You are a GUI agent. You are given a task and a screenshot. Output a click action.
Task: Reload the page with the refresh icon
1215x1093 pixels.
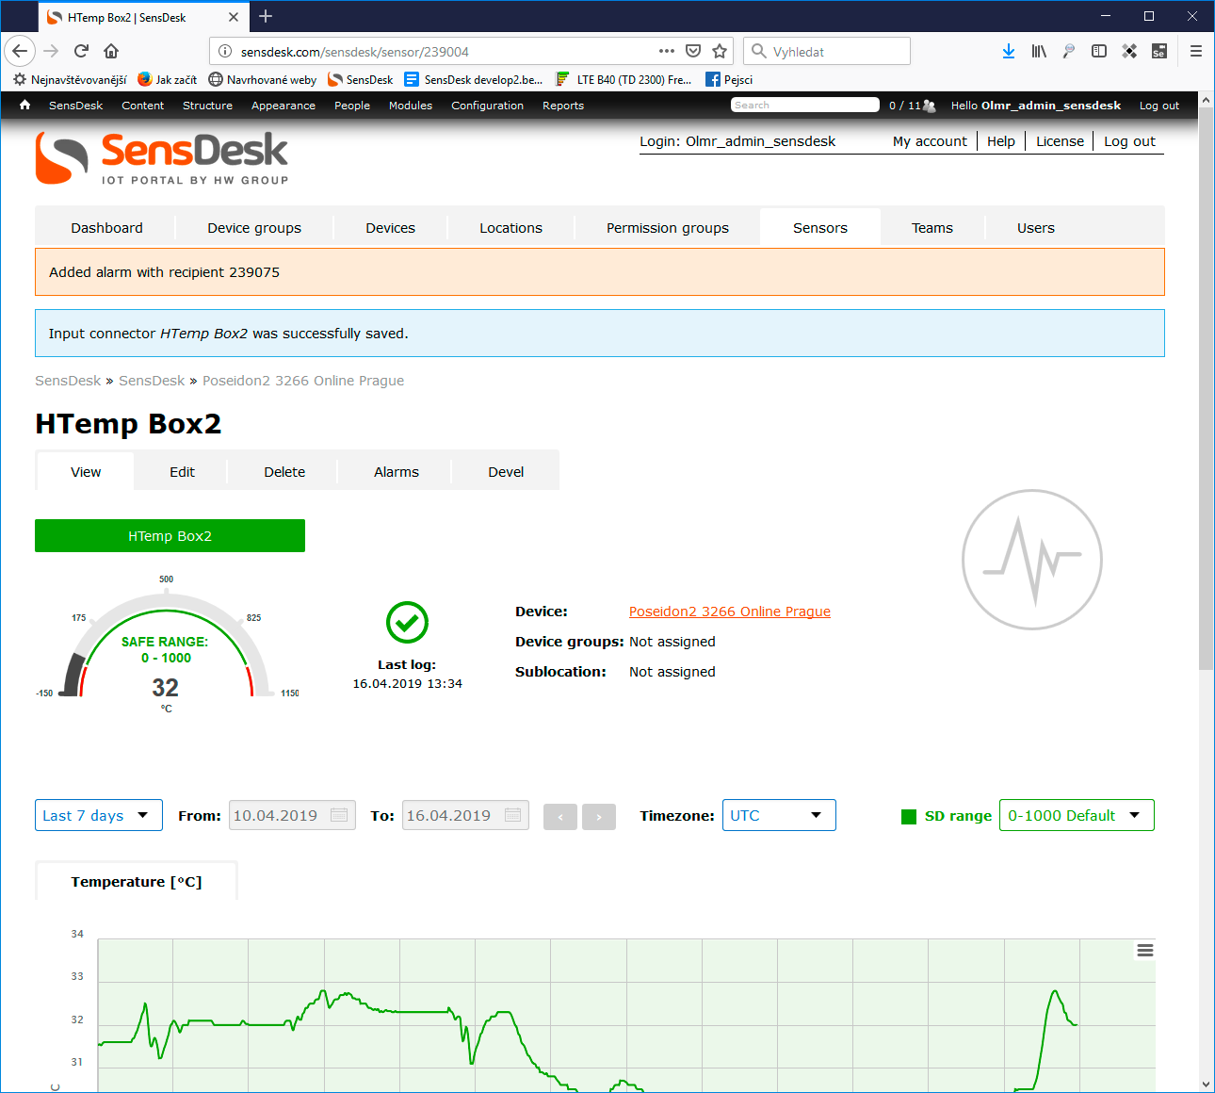81,51
